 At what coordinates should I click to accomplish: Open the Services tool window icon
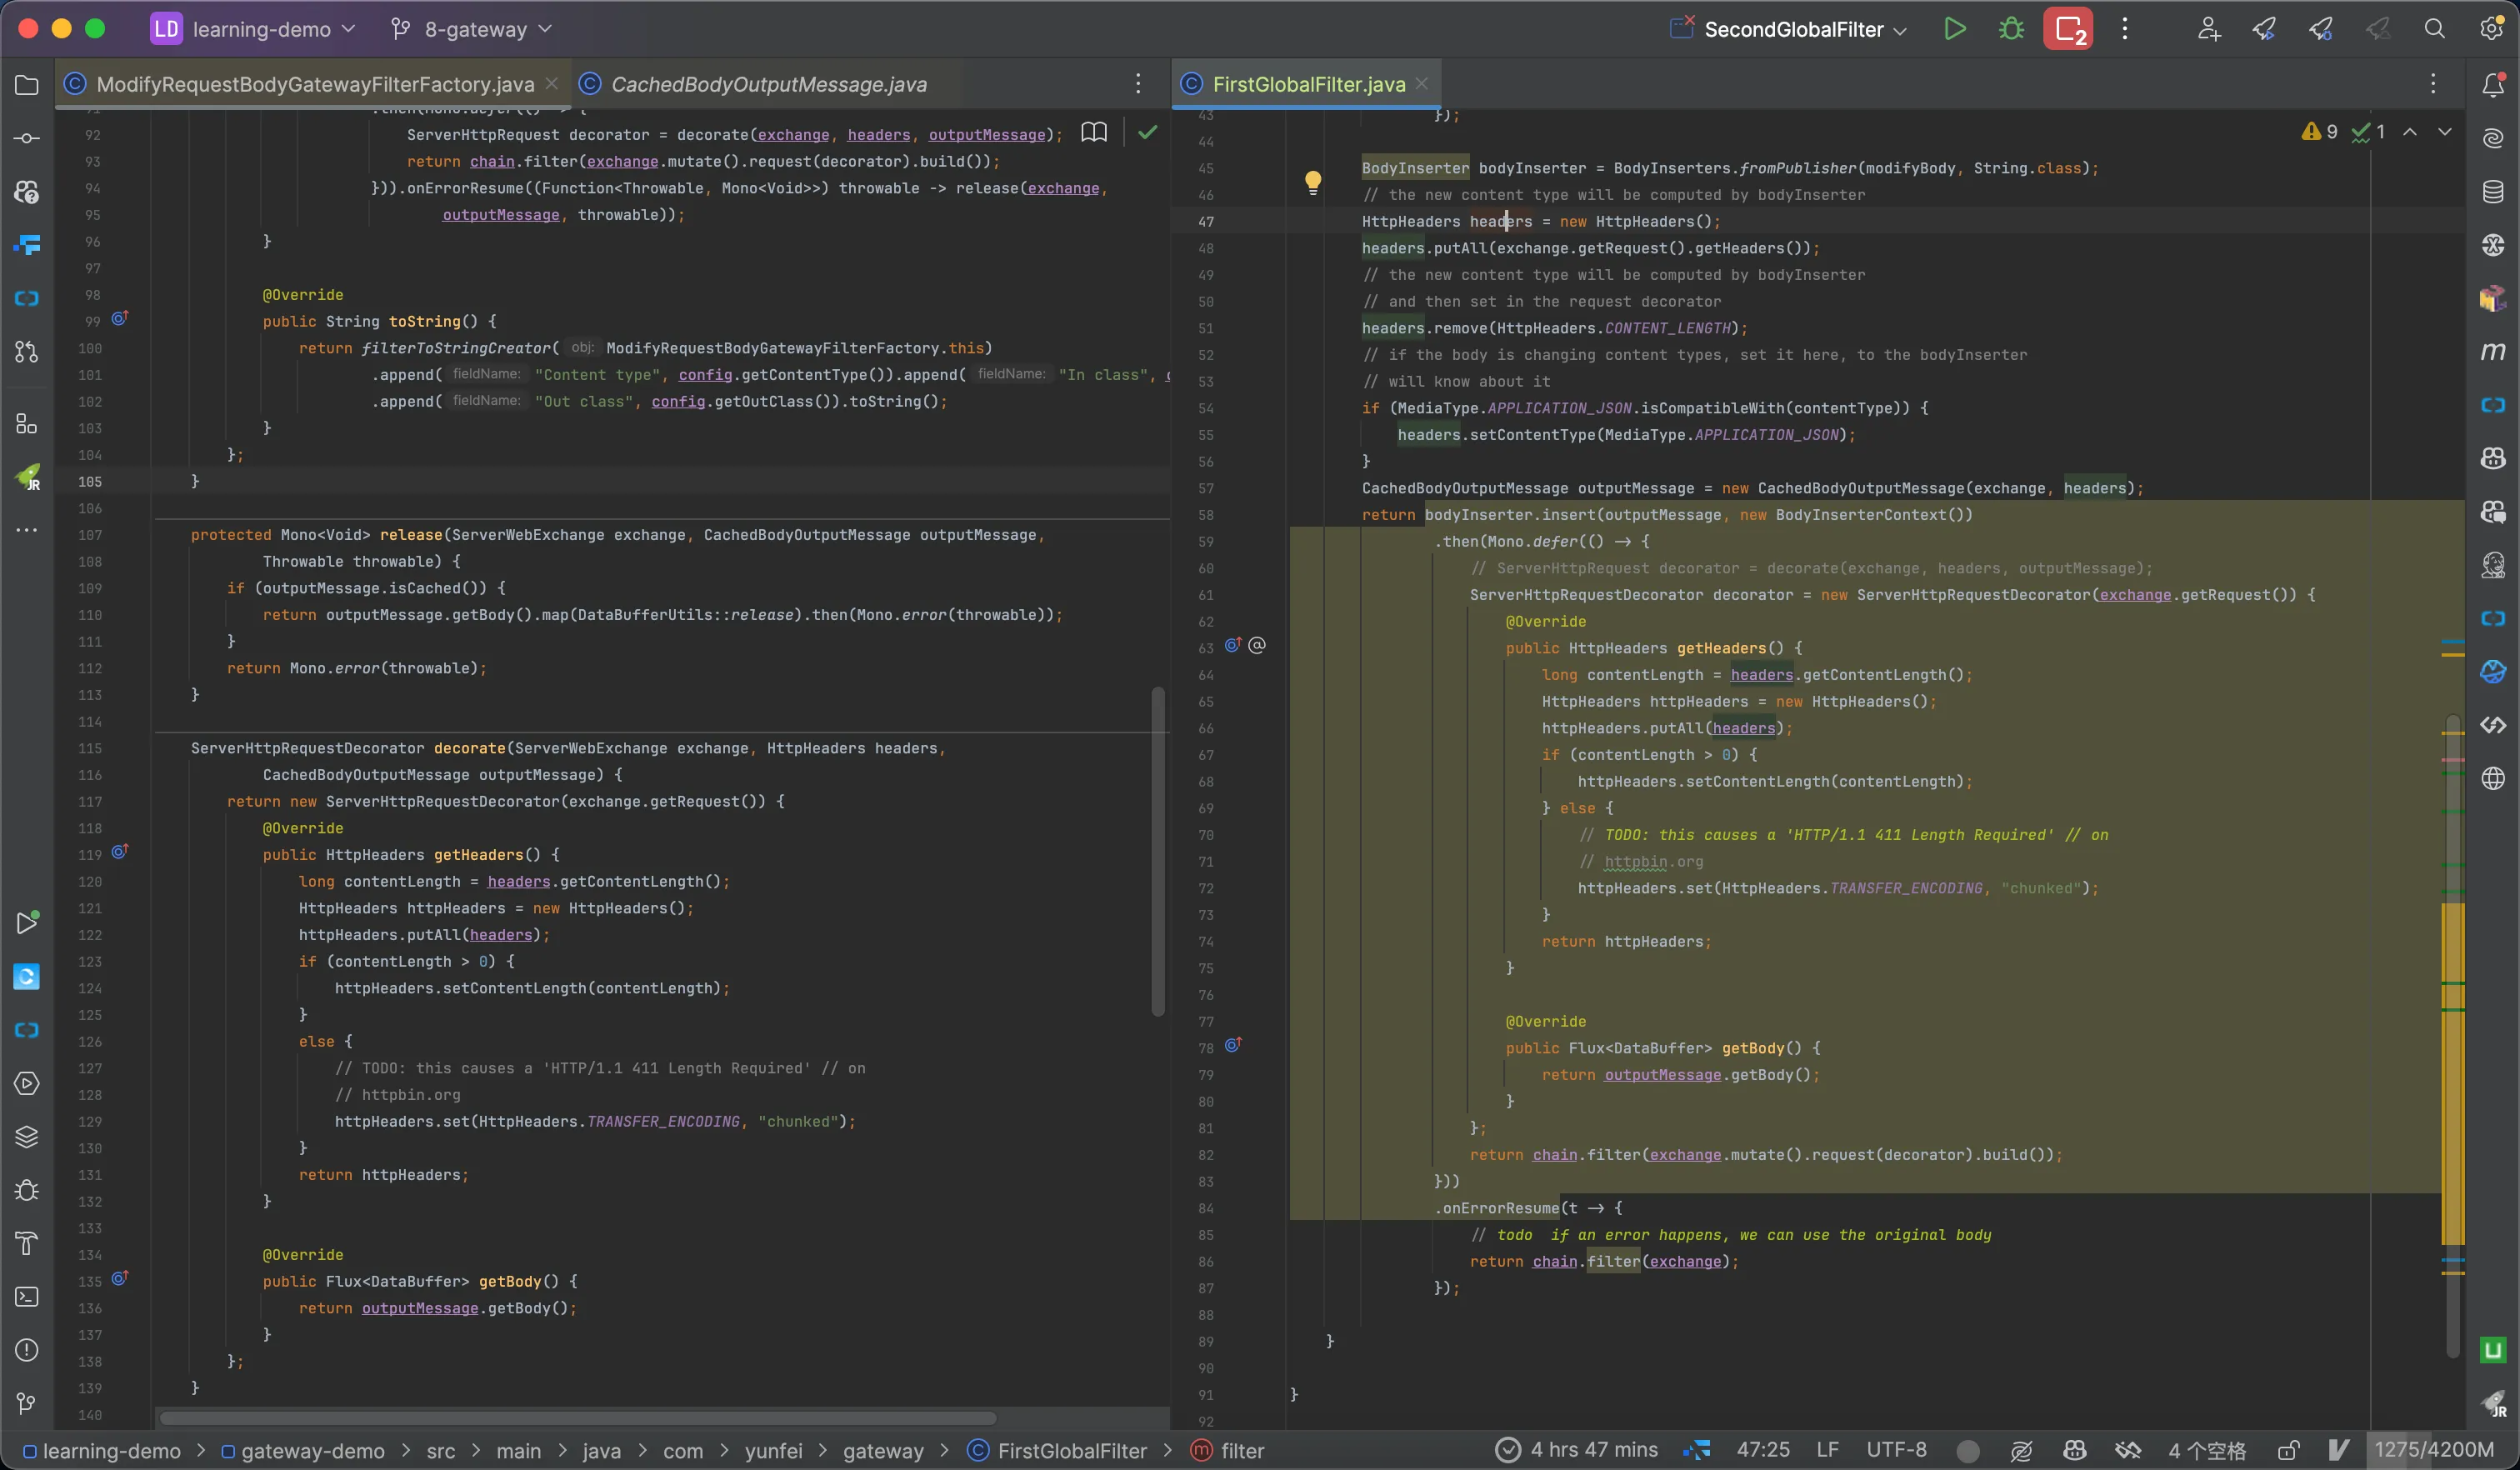27,1083
